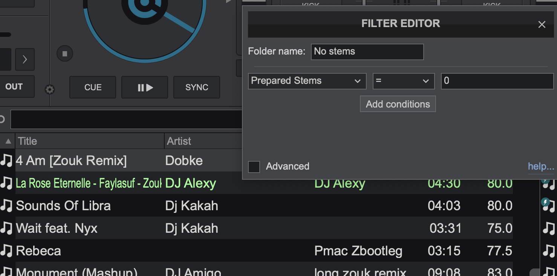Click the music note icon for Rebeca
This screenshot has height=276, width=557.
coord(6,251)
